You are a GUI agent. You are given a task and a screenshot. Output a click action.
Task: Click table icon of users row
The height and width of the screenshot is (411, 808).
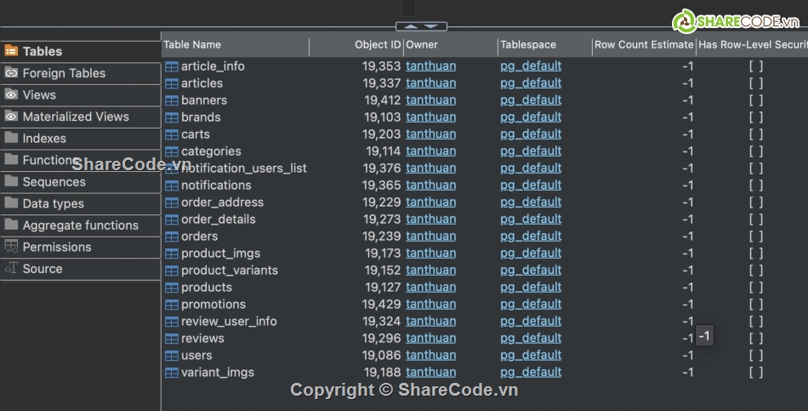(172, 356)
